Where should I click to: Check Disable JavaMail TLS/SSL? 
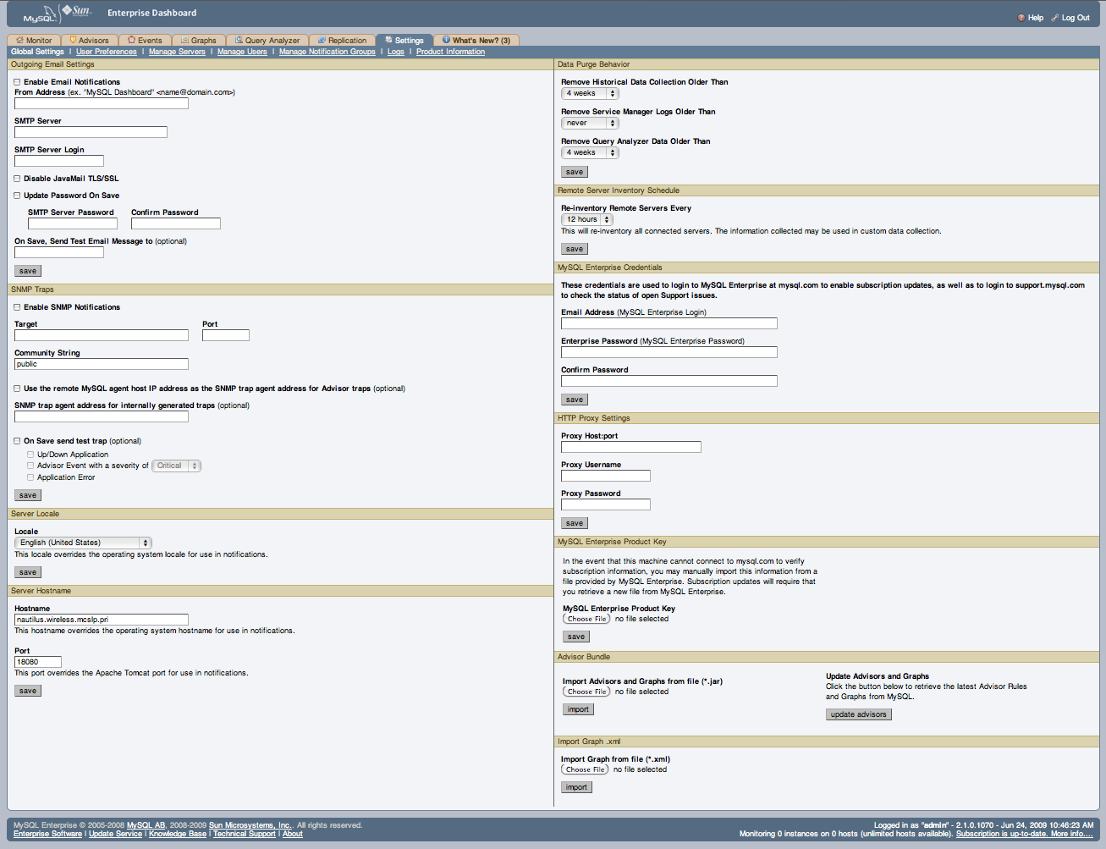16,178
